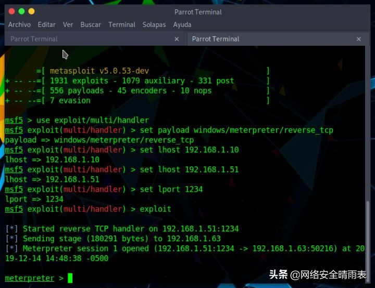The height and width of the screenshot is (288, 375).
Task: Click 'payload => windows/meterpreter/reverse_tcp' output
Action: tap(99, 140)
